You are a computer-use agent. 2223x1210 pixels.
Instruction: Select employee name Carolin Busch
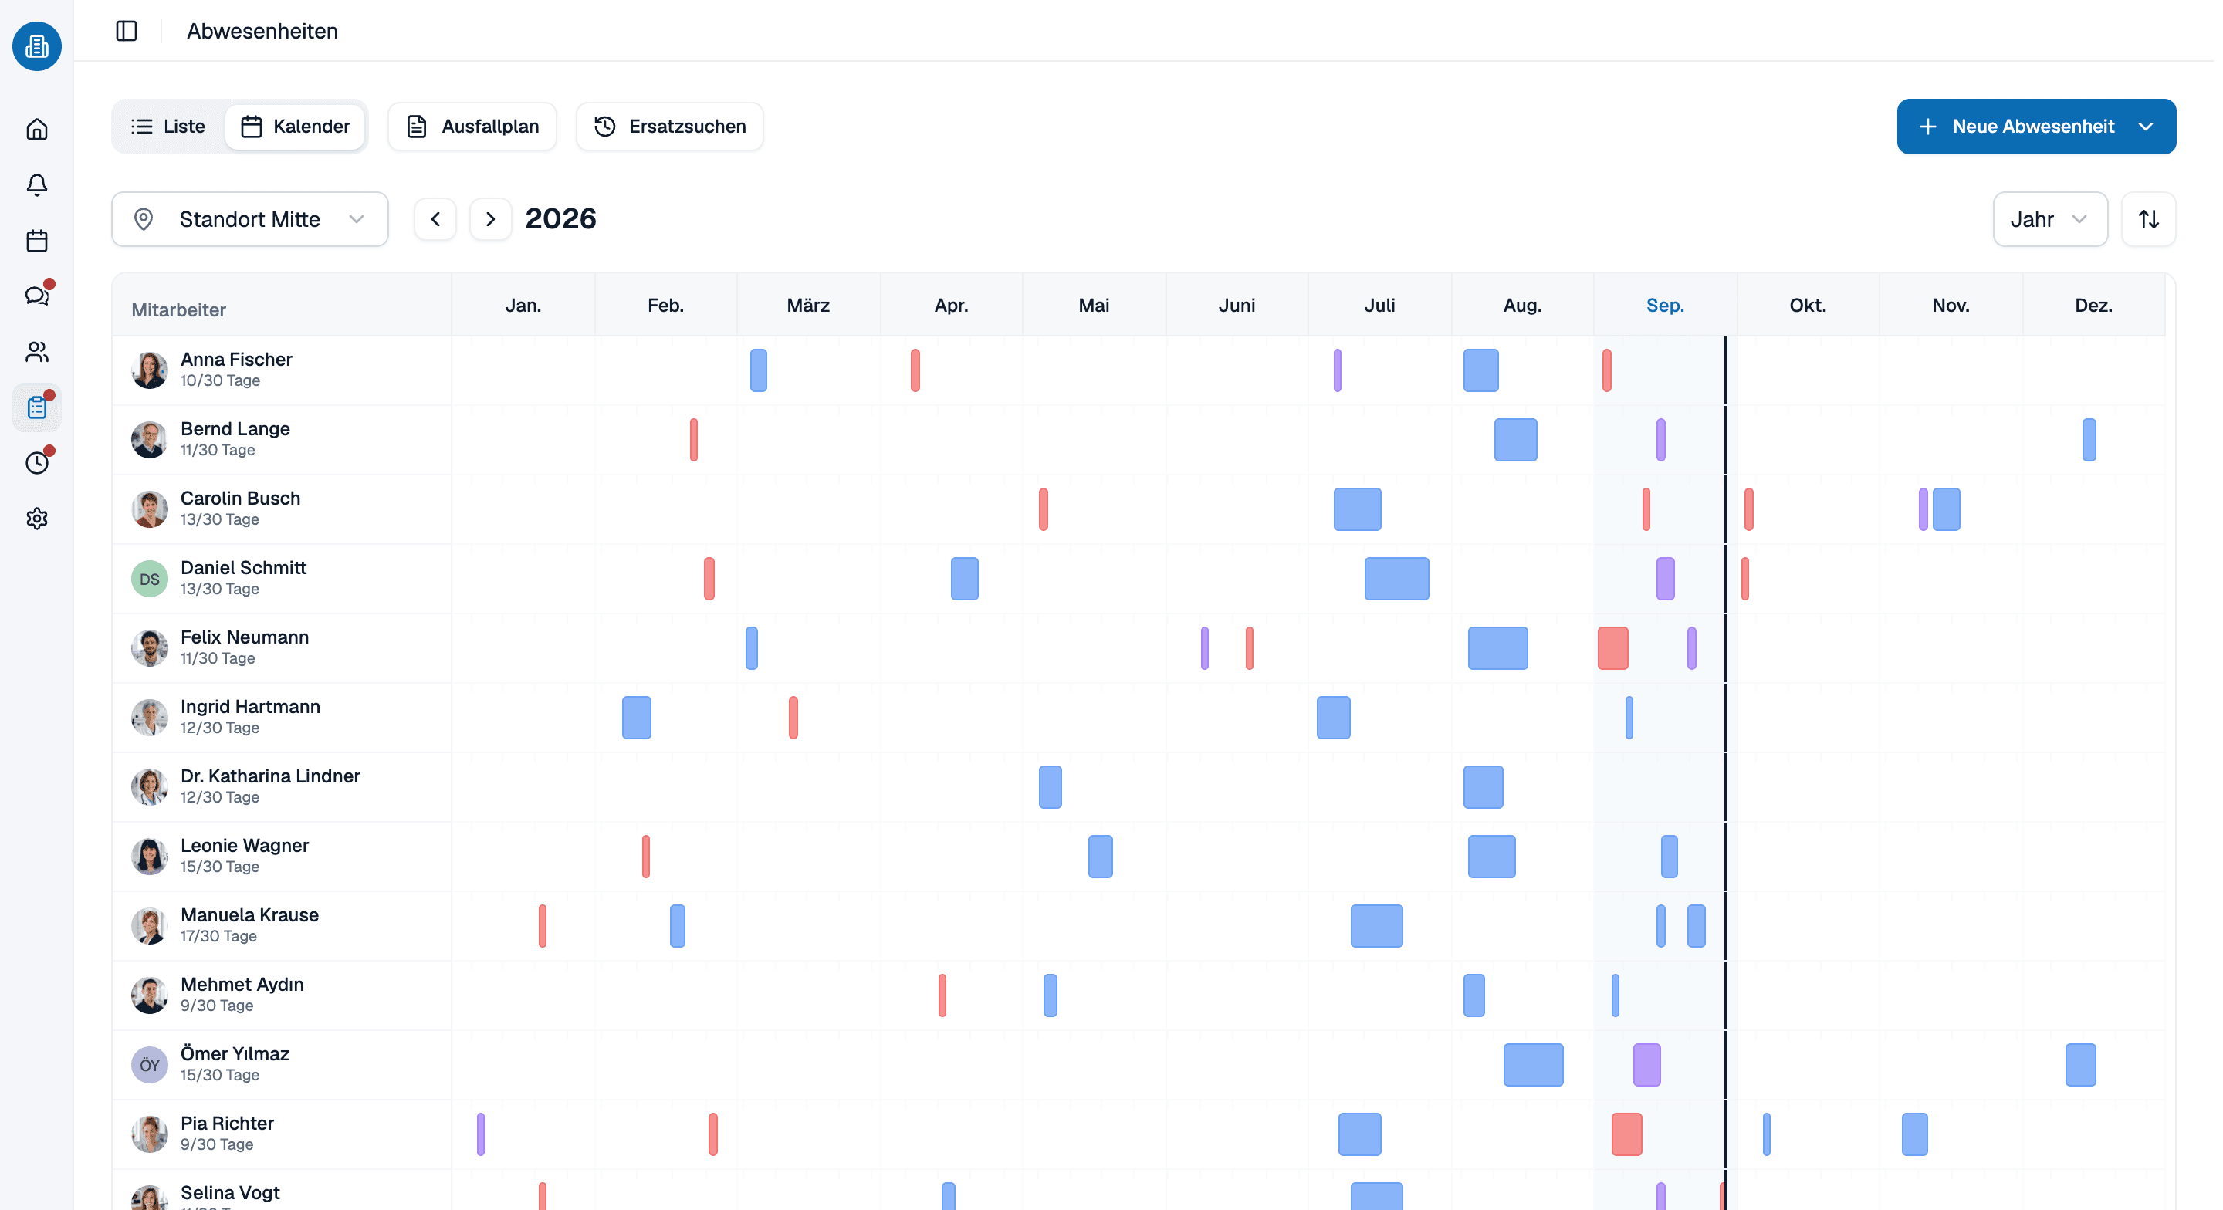(x=240, y=498)
